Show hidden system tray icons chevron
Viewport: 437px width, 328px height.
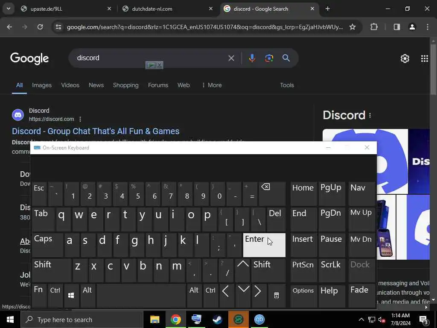pyautogui.click(x=361, y=319)
